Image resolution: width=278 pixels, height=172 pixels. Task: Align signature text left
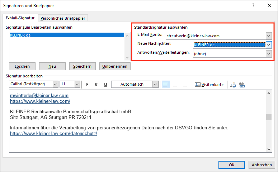coord(166,85)
